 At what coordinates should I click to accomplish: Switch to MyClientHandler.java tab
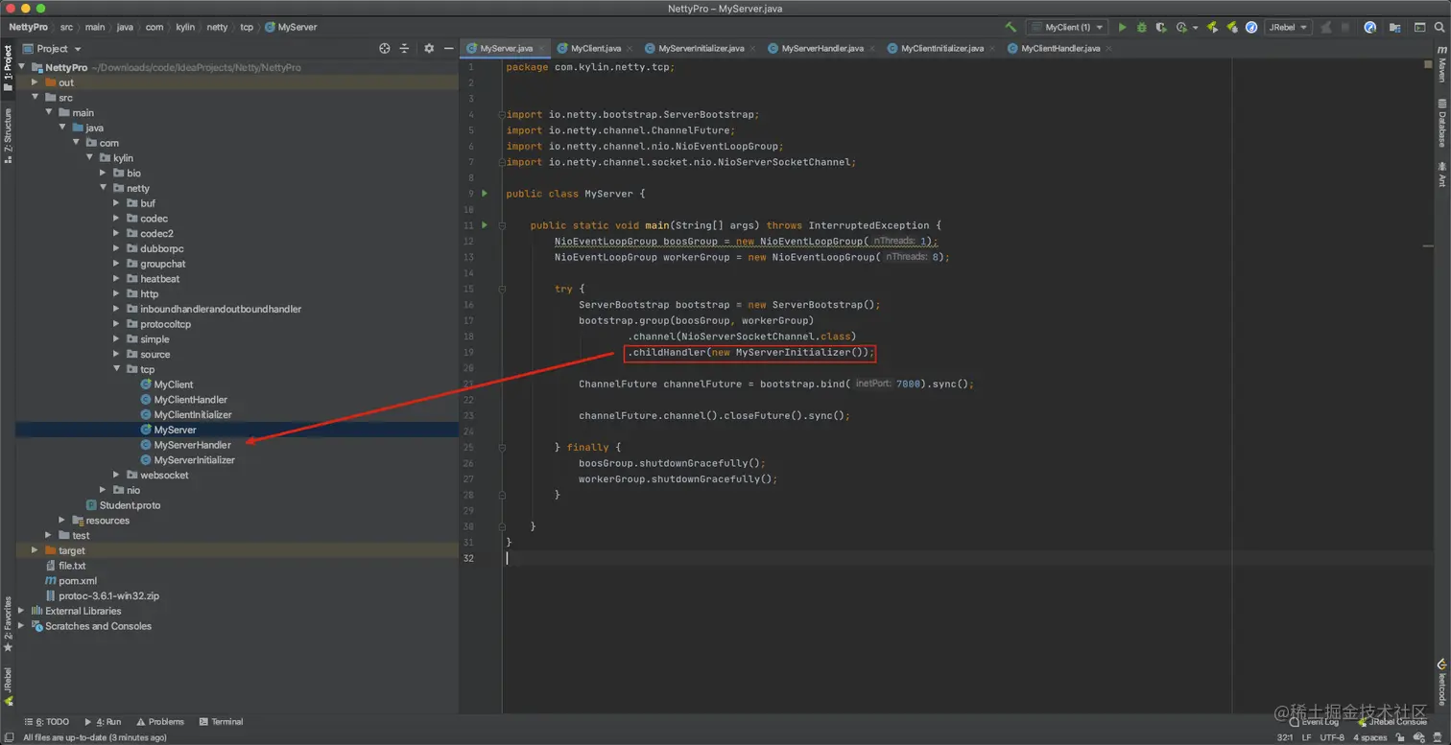point(1060,48)
